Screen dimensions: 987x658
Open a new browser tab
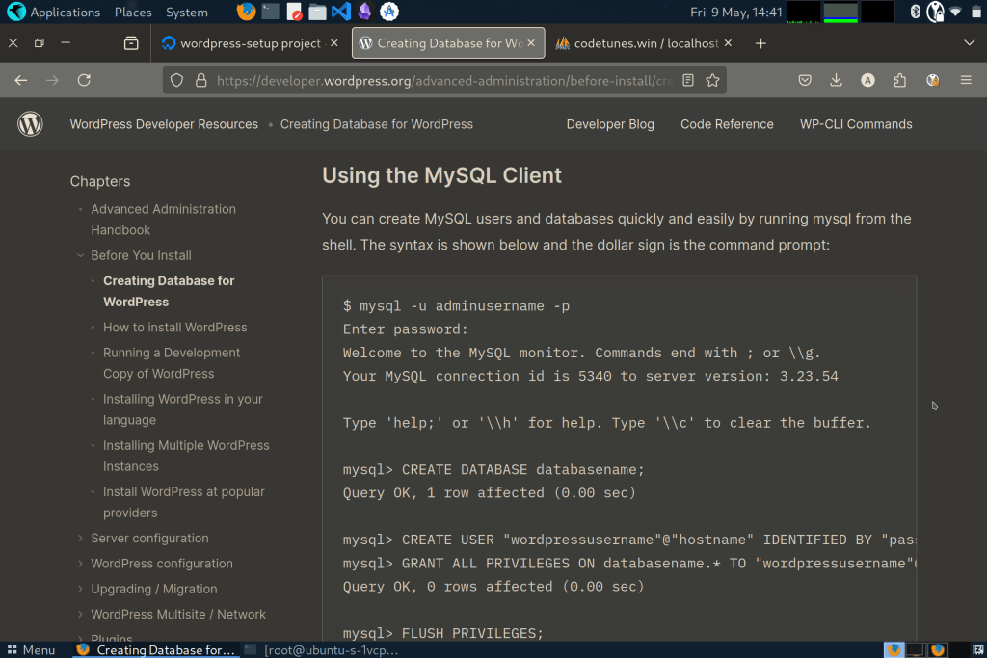coord(760,43)
